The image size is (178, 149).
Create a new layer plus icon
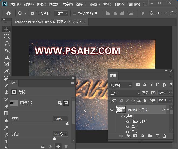pyautogui.click(x=157, y=136)
